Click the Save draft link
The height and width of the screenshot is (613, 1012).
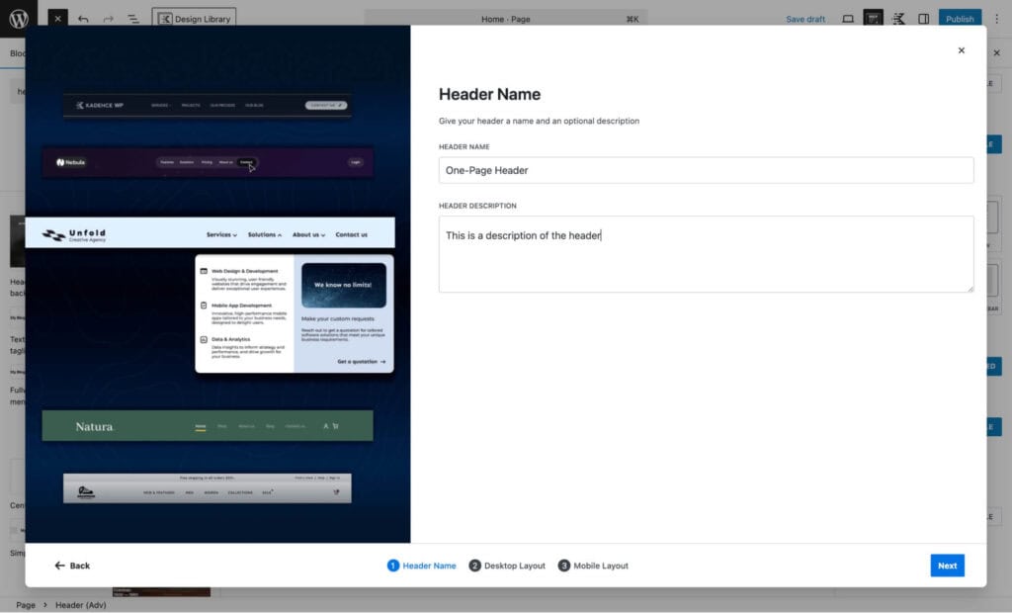click(x=805, y=19)
